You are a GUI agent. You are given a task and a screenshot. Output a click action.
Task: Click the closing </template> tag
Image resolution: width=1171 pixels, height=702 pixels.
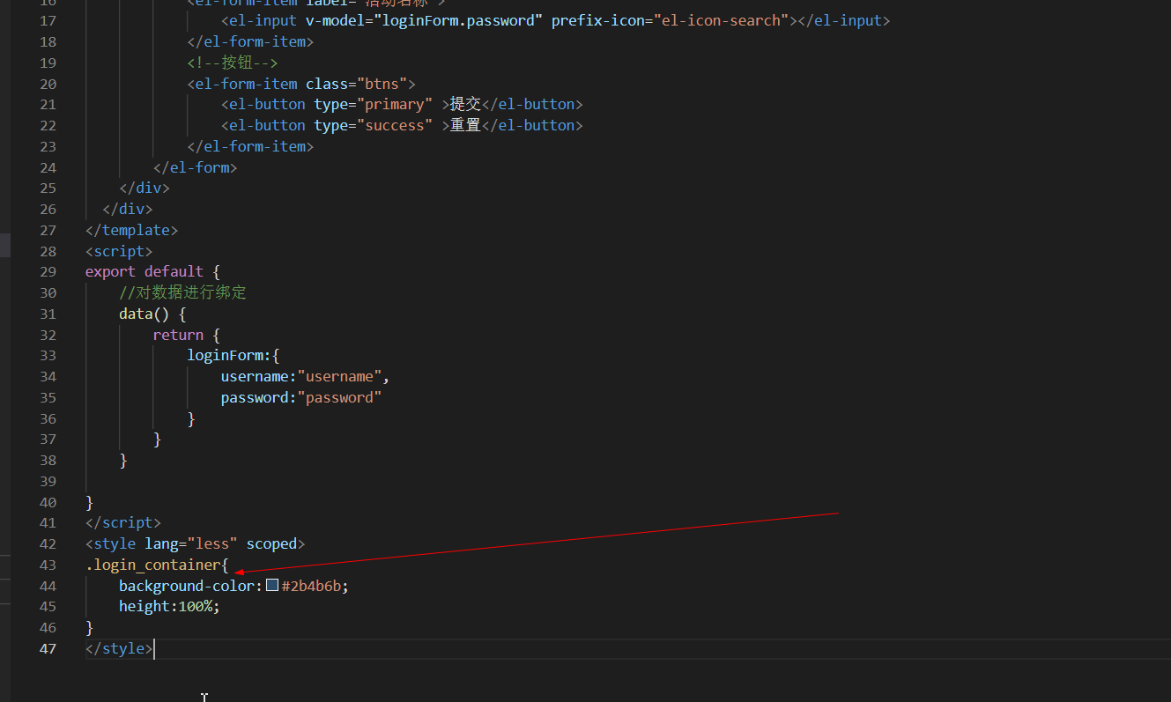point(132,230)
